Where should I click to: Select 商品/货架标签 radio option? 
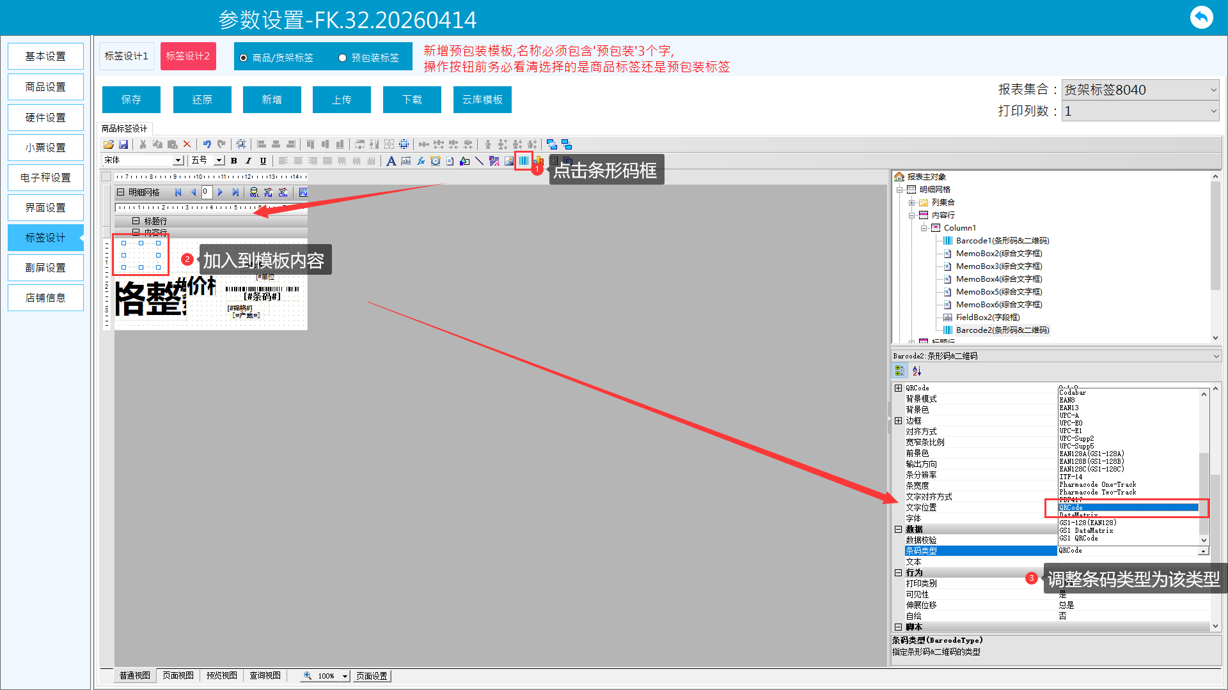tap(244, 58)
